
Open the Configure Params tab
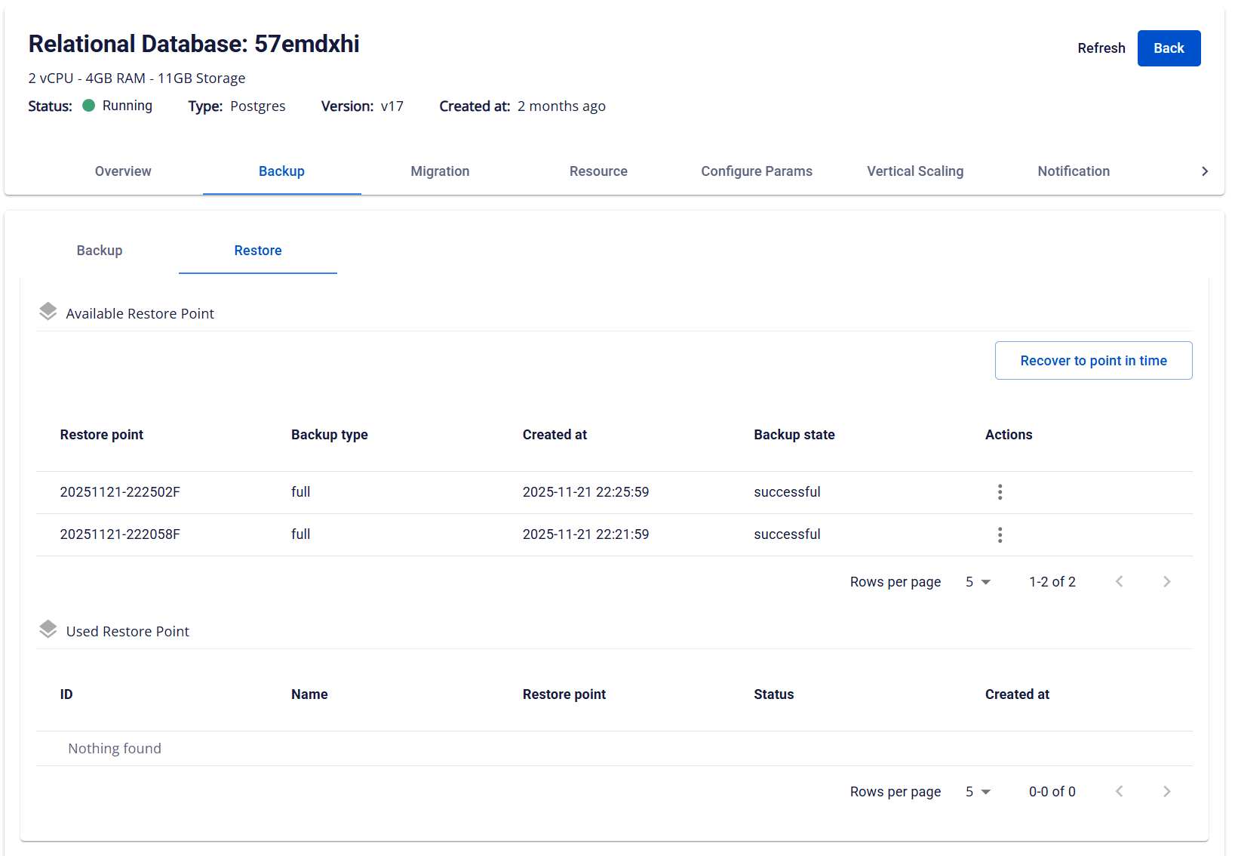[x=757, y=171]
